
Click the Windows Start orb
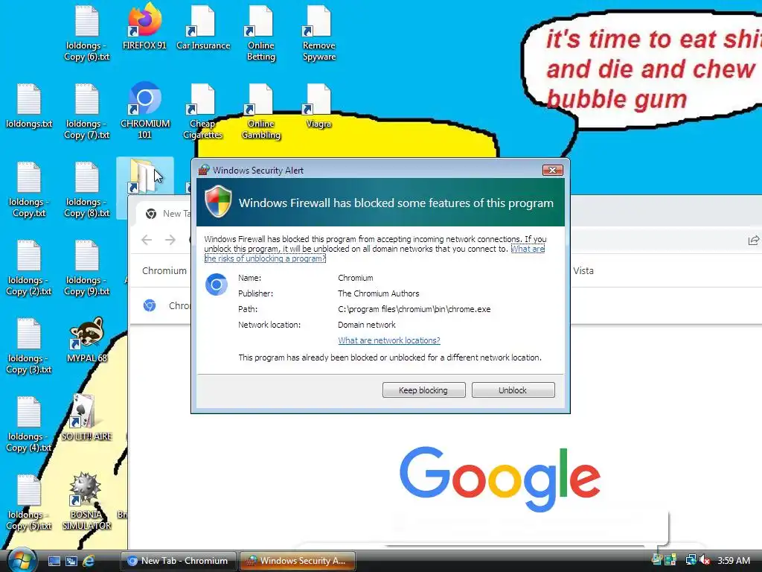[21, 560]
